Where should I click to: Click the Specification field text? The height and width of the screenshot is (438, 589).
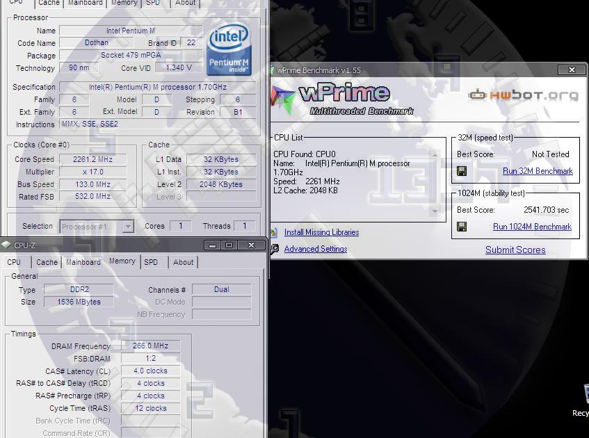[x=157, y=87]
